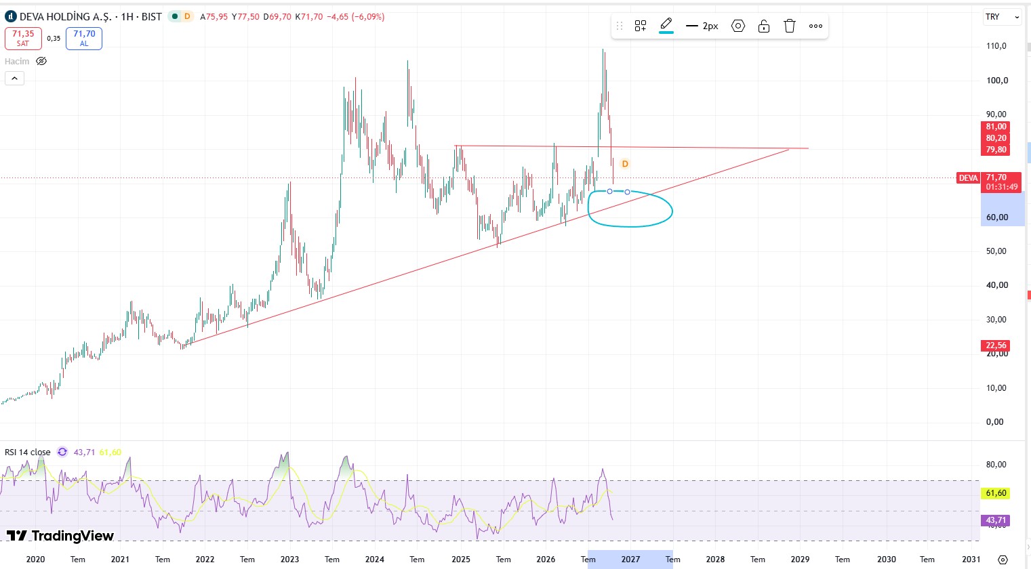Click the D badge beside BIST in title
The image size is (1031, 569).
(187, 16)
